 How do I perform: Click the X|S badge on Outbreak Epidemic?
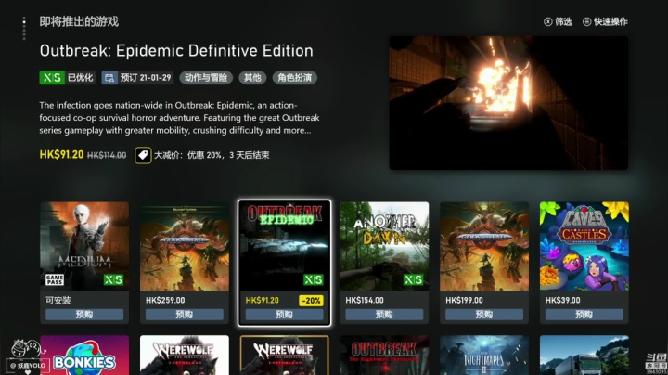pyautogui.click(x=314, y=279)
